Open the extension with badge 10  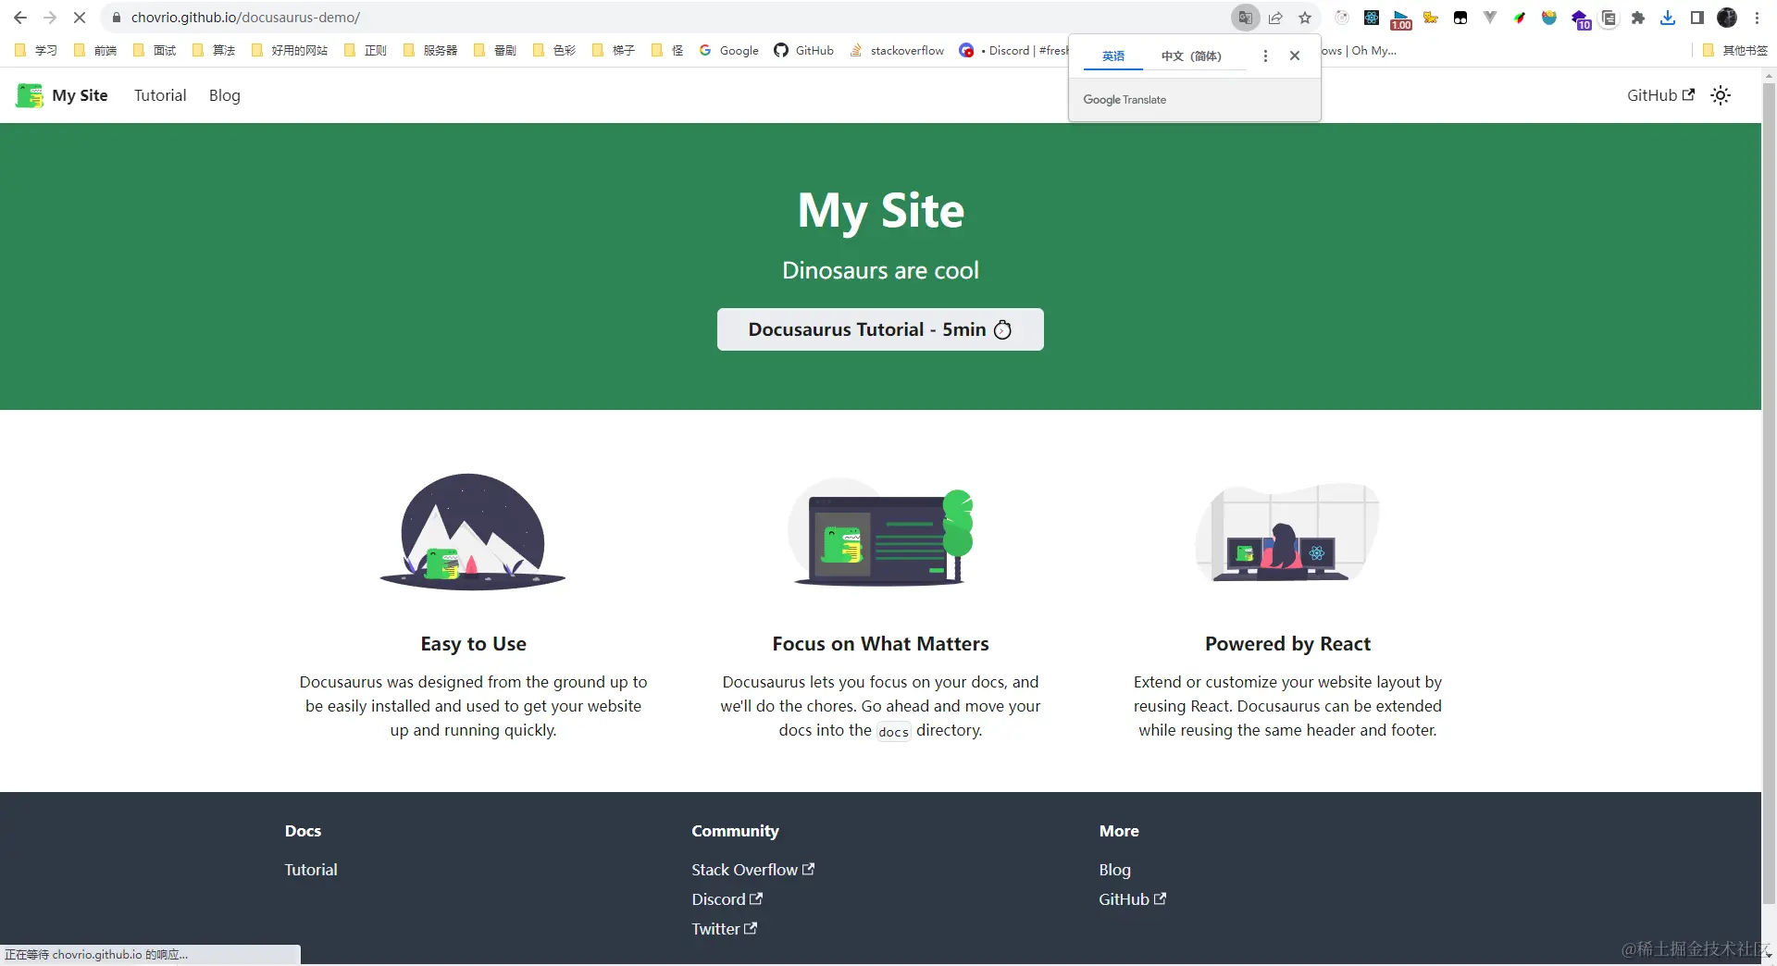1580,19
